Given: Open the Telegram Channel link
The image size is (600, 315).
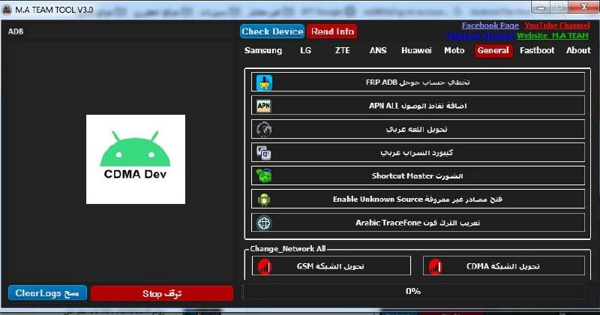Looking at the screenshot, I should point(480,35).
